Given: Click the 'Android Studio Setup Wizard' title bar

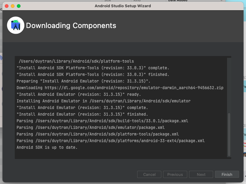Looking at the screenshot, I should tap(123, 6).
